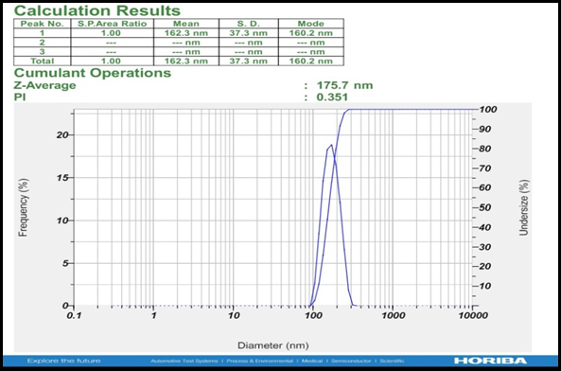Click the "15" tick on the Frequency axis
Screen dimensions: 561x371
[x=61, y=177]
